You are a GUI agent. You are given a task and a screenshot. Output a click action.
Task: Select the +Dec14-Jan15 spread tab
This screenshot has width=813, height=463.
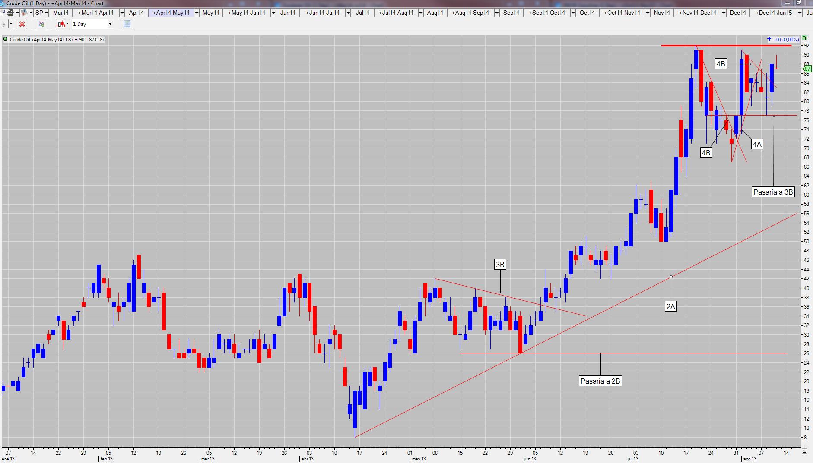coord(774,13)
